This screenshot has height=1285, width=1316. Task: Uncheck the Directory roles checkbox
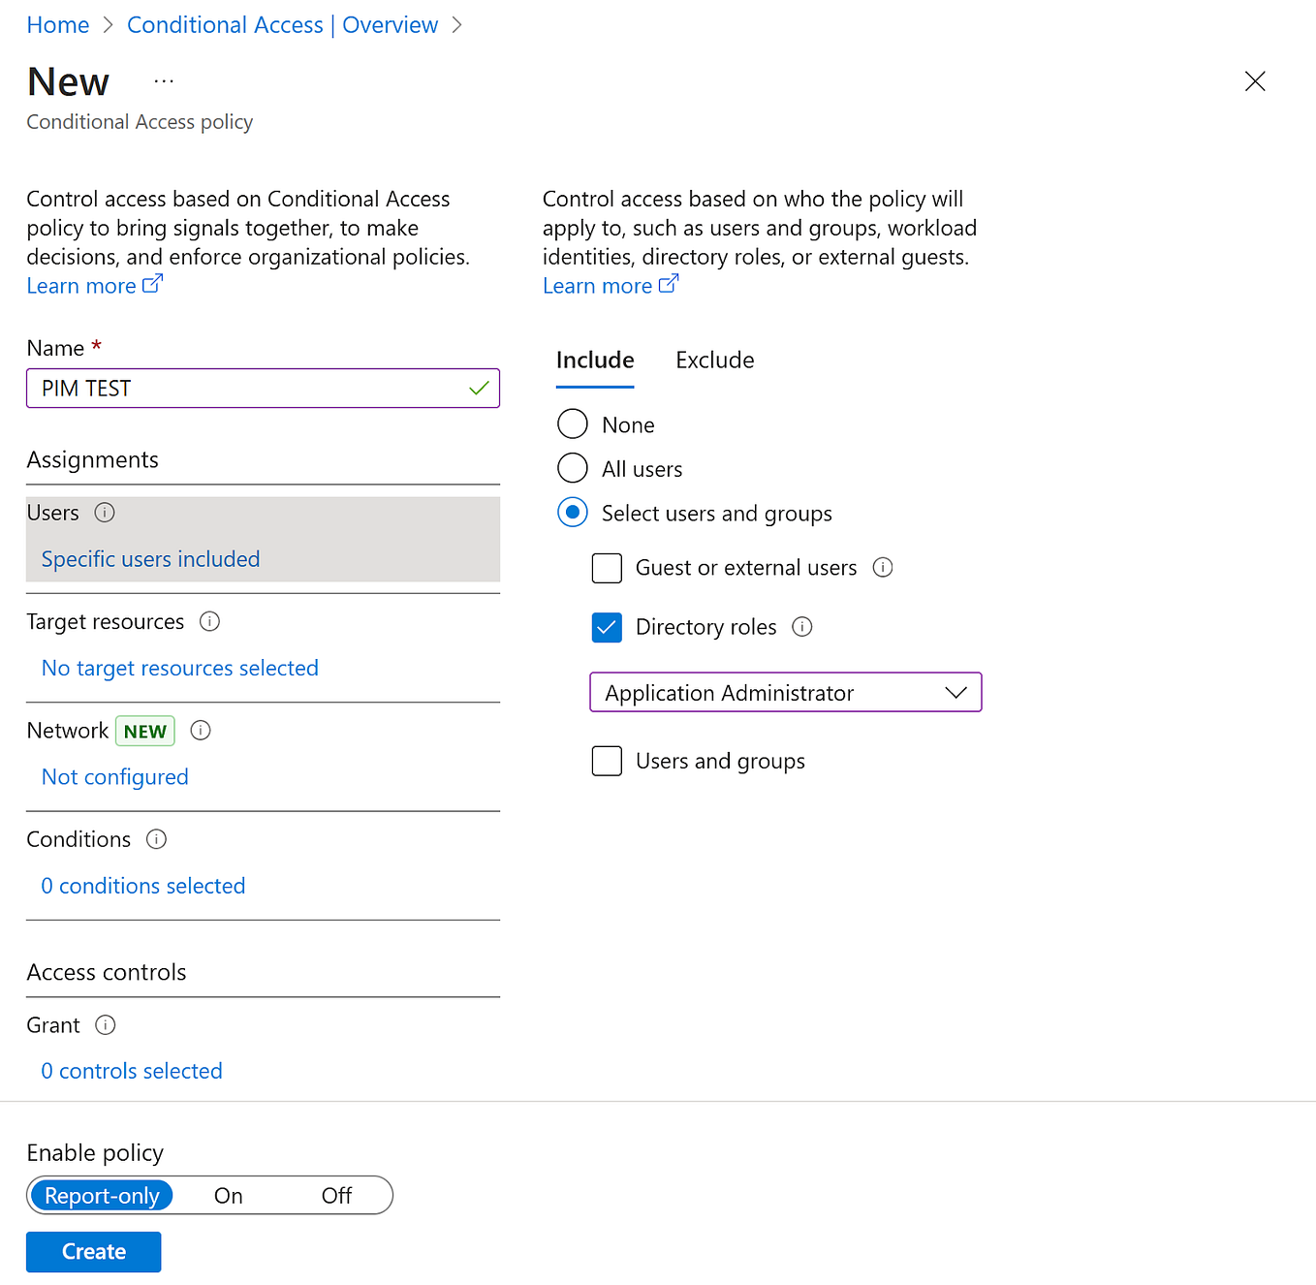click(607, 628)
